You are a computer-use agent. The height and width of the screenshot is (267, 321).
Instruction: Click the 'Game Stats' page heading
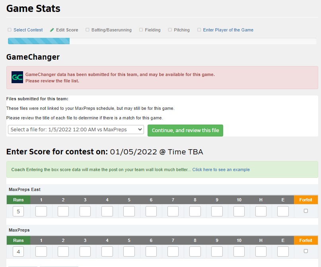33,9
